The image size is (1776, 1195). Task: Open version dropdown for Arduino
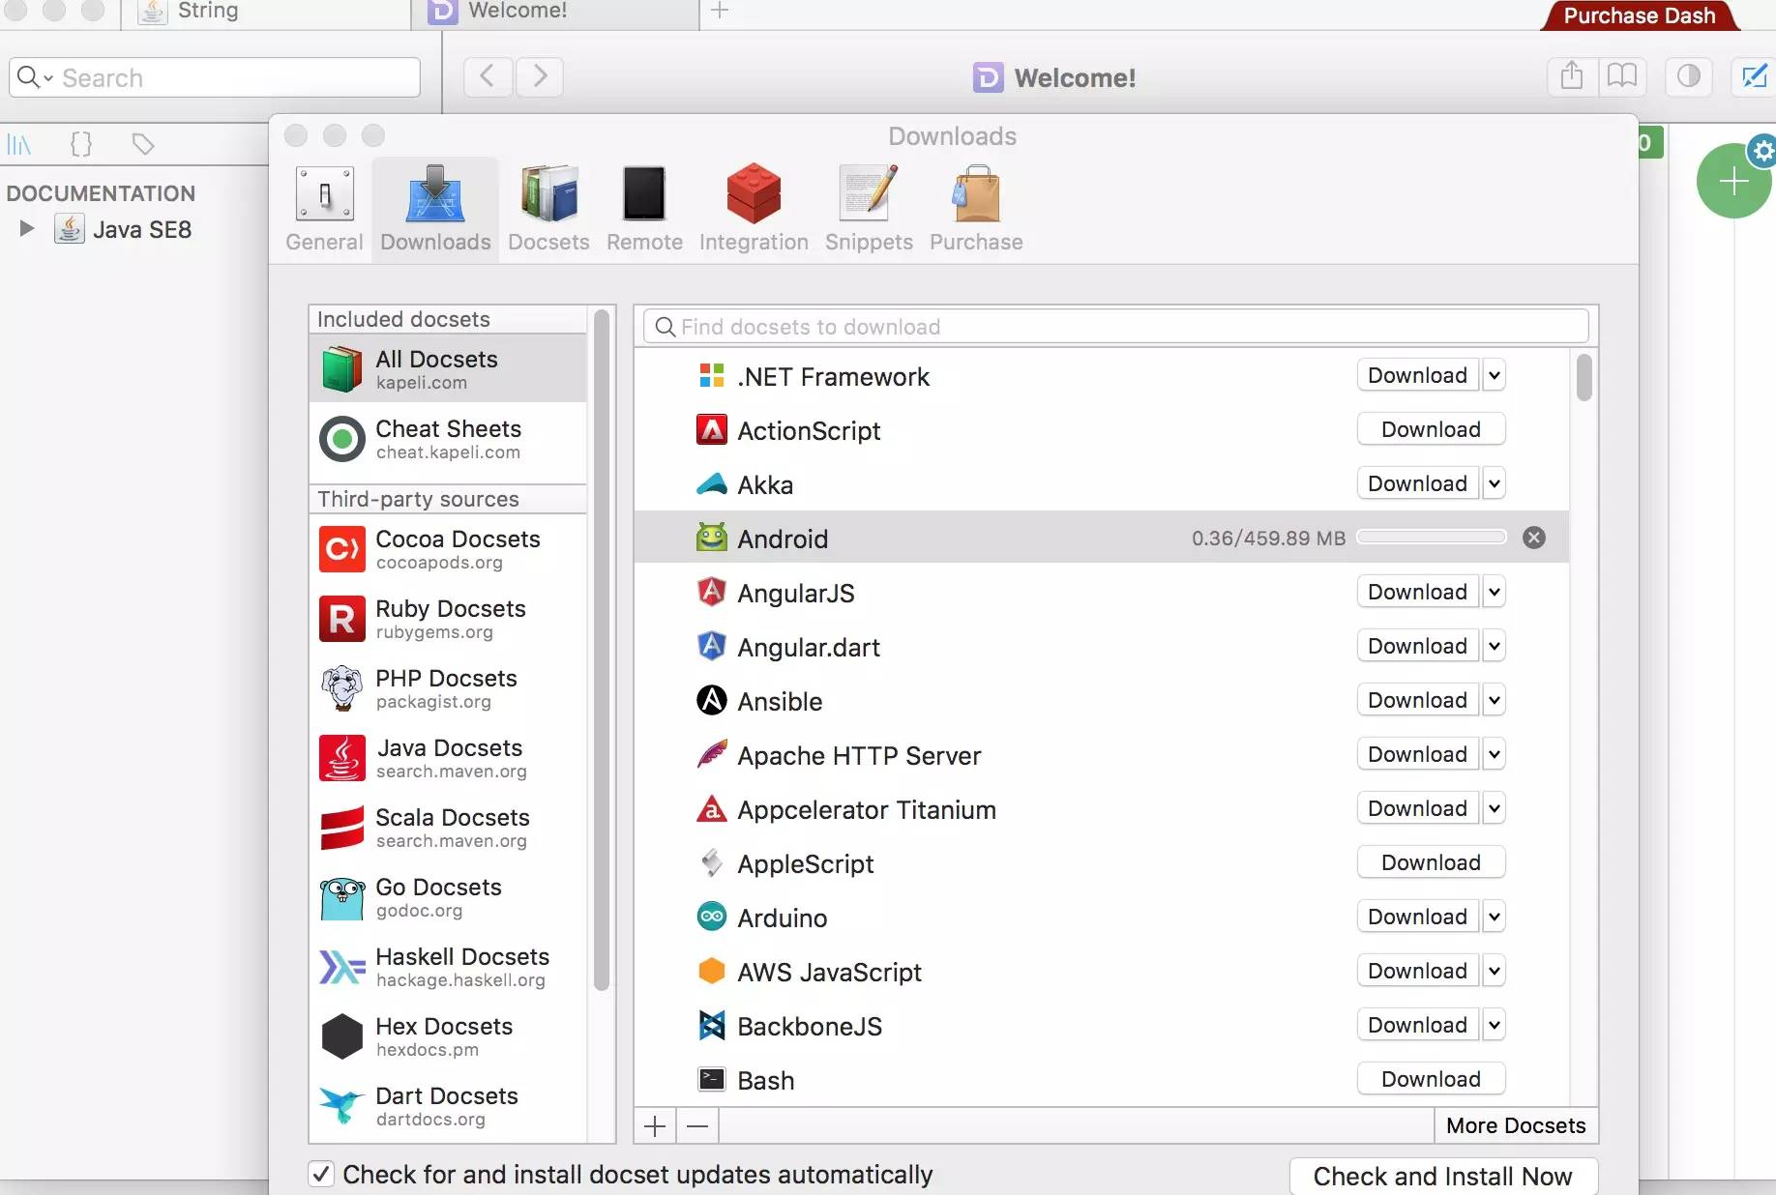pyautogui.click(x=1495, y=917)
